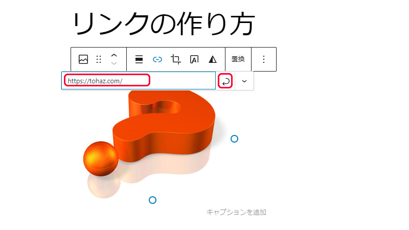This screenshot has height=230, width=409.
Task: Click the block drag handle dots
Action: (99, 59)
